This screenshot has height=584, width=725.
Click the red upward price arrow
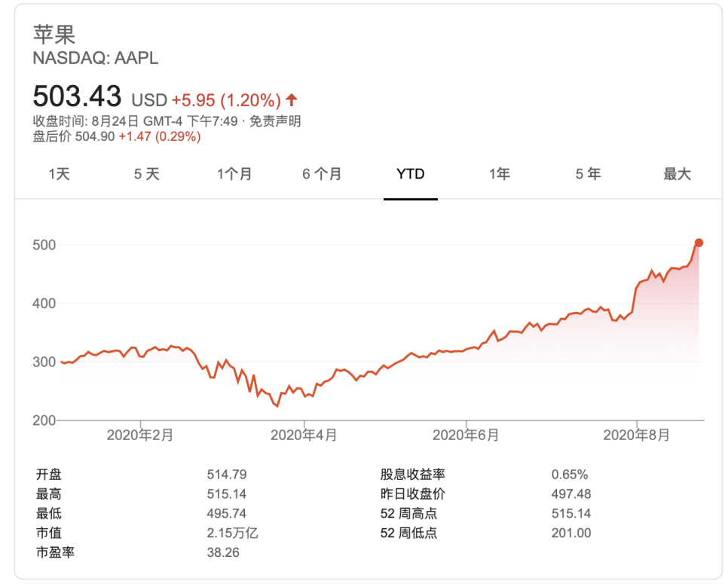pyautogui.click(x=292, y=99)
